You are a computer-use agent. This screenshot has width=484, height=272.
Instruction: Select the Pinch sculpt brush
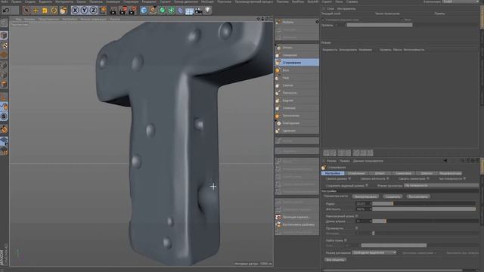click(x=296, y=85)
